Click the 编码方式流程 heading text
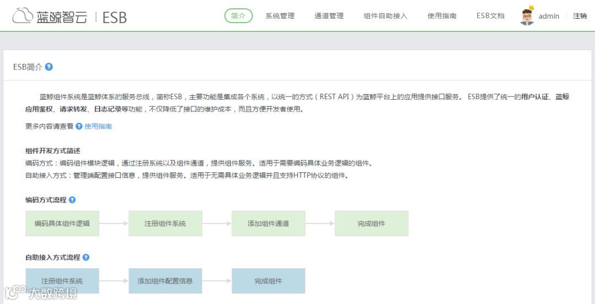 tap(46, 200)
